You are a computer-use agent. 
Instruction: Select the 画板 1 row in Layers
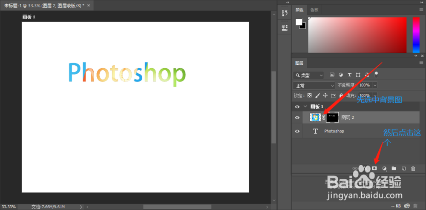(x=355, y=106)
